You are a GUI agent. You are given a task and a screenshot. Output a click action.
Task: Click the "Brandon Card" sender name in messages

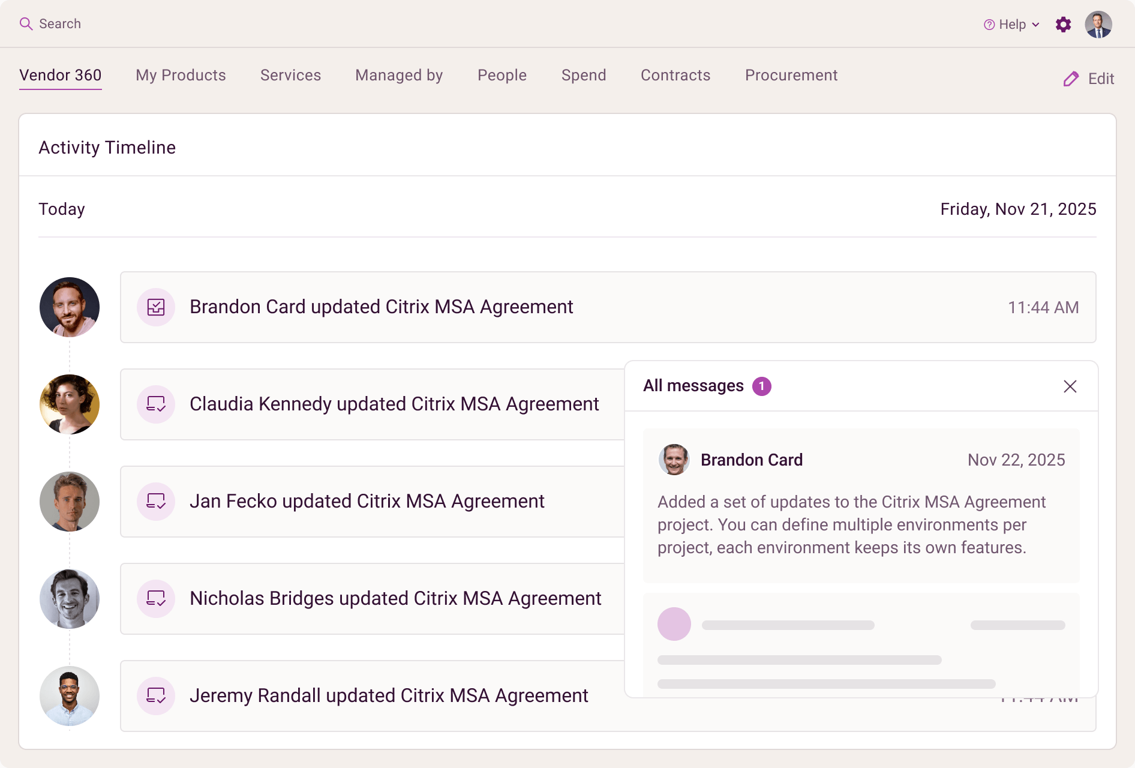(752, 460)
